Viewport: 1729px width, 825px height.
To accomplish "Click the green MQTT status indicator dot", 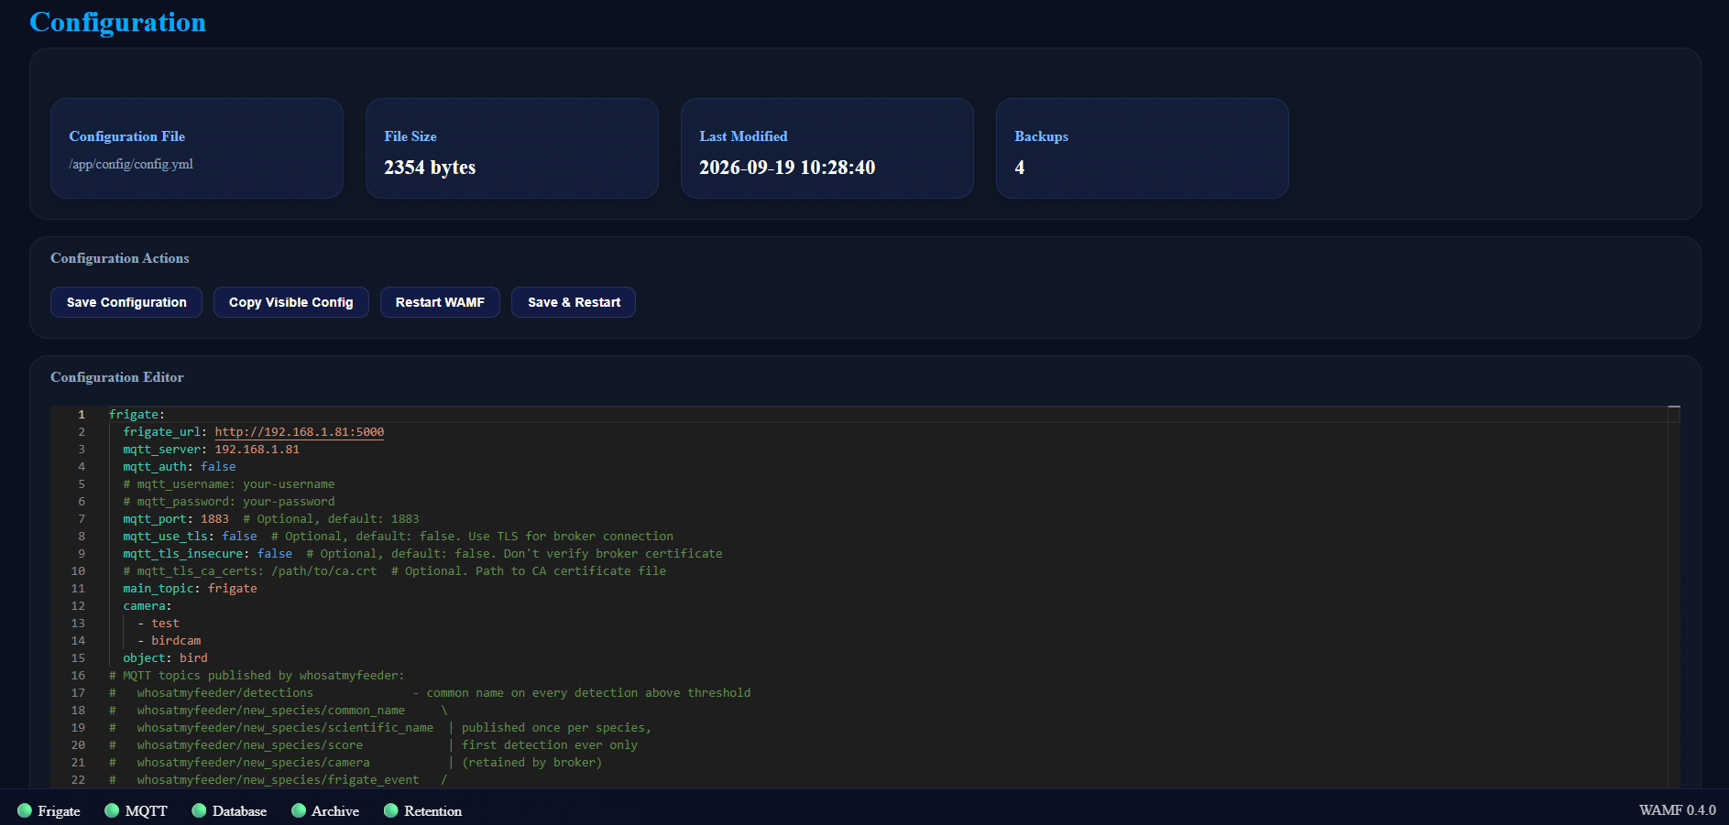I will (x=112, y=810).
